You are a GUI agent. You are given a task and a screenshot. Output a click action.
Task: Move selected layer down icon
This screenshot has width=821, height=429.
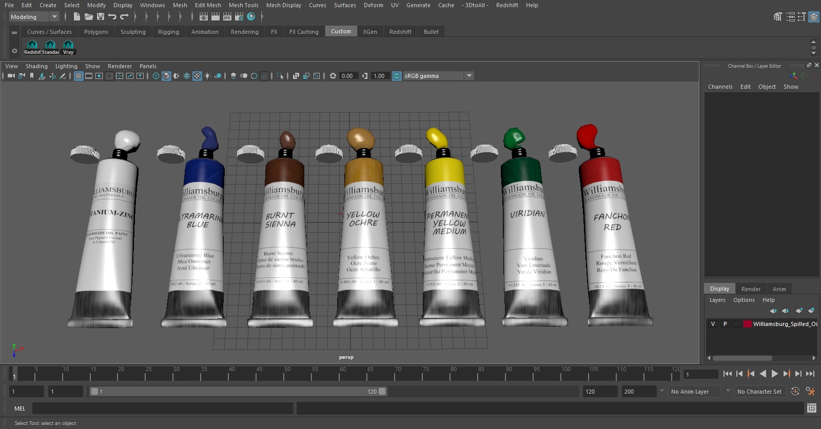[785, 310]
